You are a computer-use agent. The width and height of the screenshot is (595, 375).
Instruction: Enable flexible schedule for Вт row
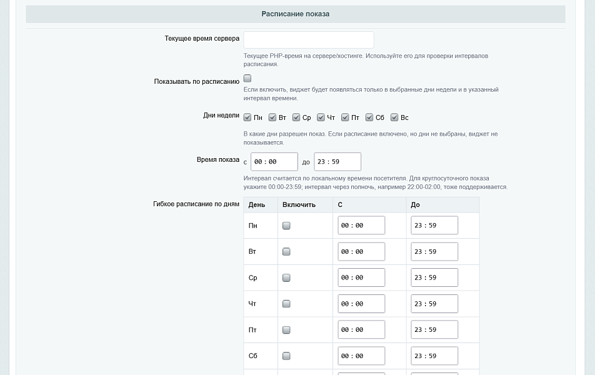(x=286, y=252)
